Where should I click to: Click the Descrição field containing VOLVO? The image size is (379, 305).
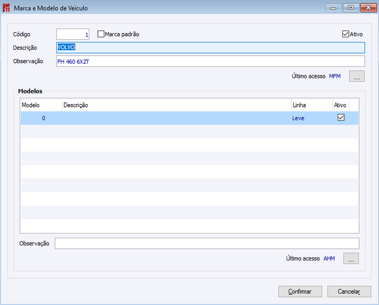[x=210, y=47]
